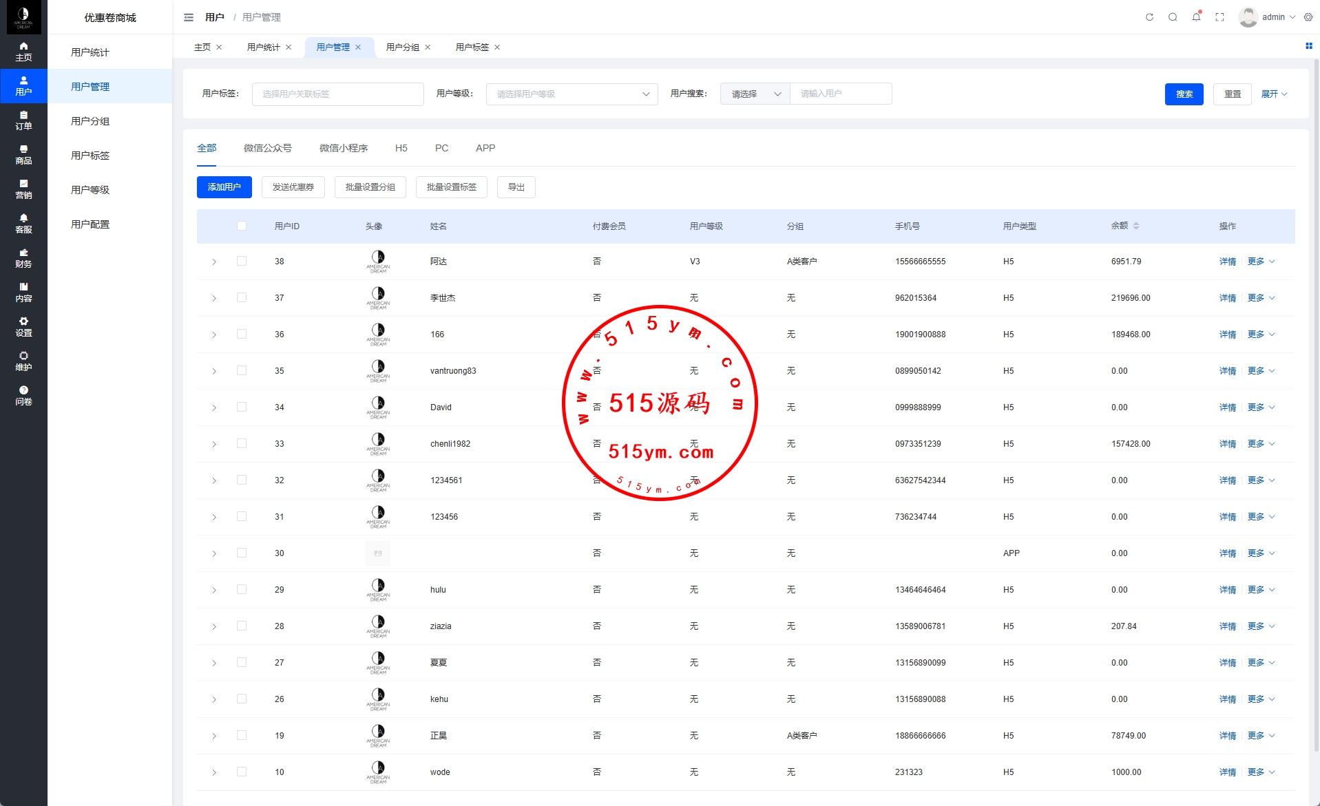Tick the checkbox for user David
1320x806 pixels.
(x=242, y=407)
